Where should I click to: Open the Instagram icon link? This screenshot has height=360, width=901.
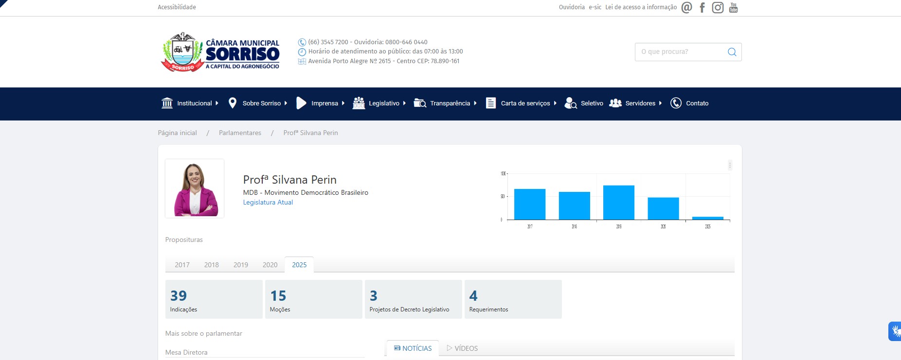(718, 7)
